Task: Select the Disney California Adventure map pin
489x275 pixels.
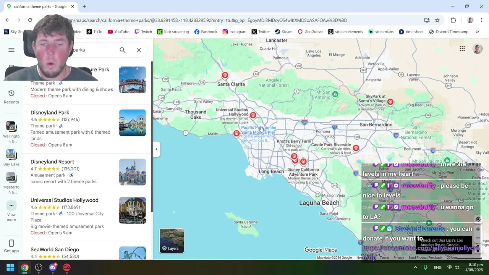Action: pos(303,162)
